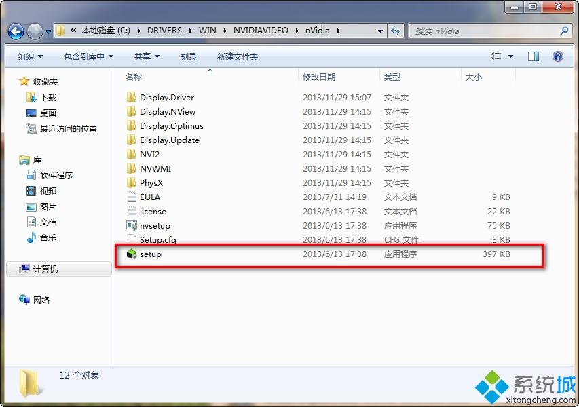Expand arrow after 本地磁盘 (C:) breadcrumb
The height and width of the screenshot is (407, 579).
[x=139, y=31]
